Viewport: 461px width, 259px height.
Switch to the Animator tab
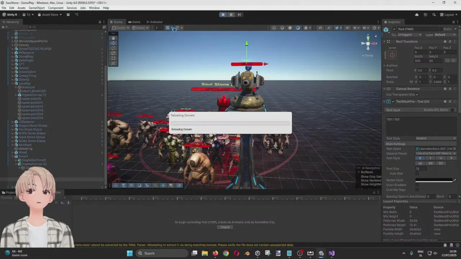pyautogui.click(x=154, y=22)
